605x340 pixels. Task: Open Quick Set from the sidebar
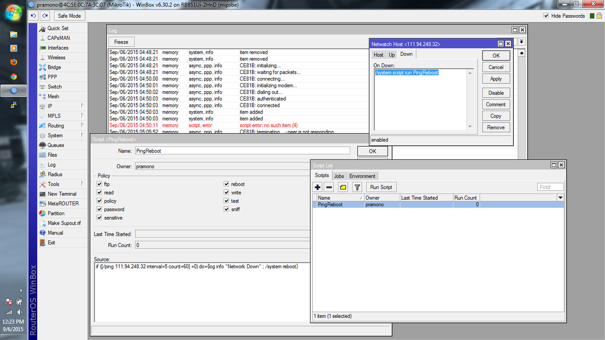[57, 28]
